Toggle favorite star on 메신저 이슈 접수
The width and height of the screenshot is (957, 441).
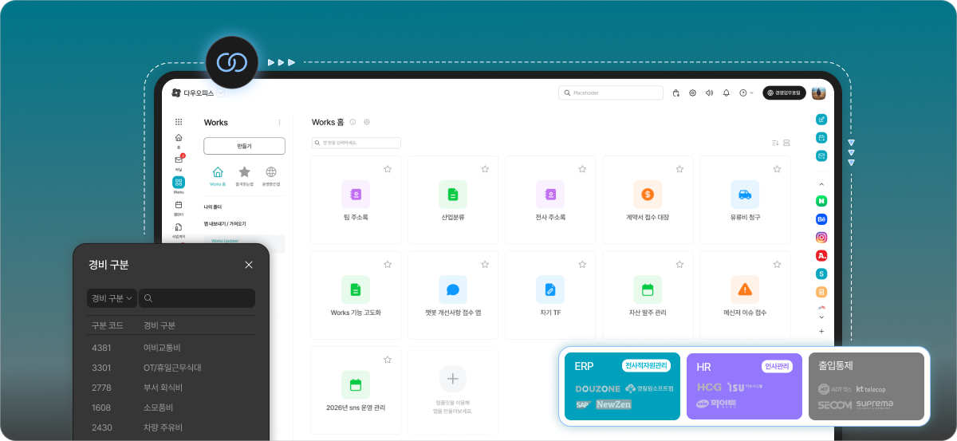tap(777, 264)
